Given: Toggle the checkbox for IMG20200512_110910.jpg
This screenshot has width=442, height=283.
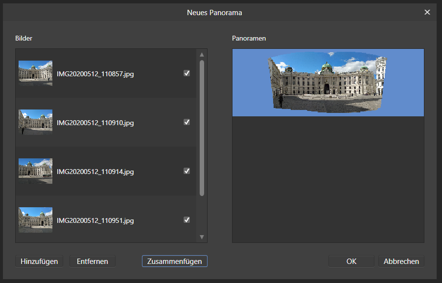Looking at the screenshot, I should coord(186,122).
